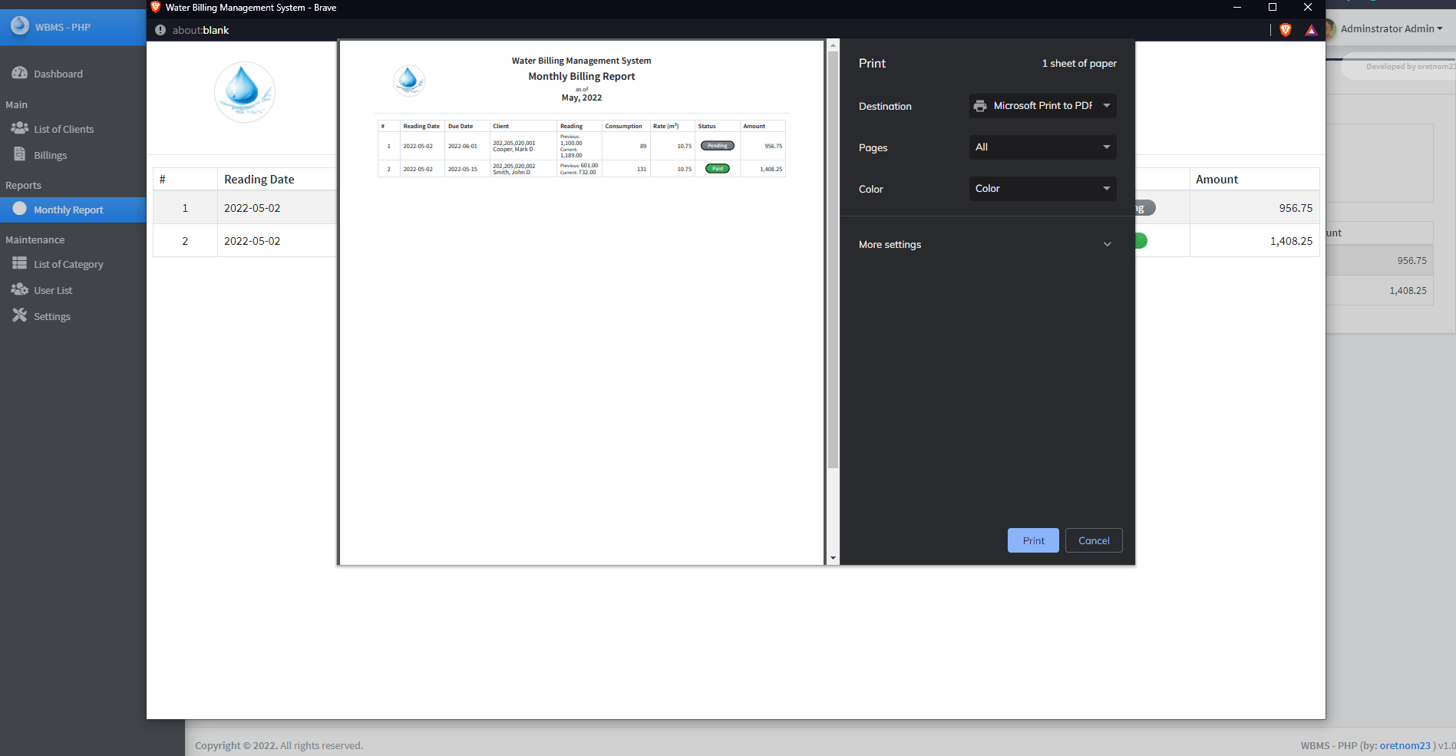Open the Destination printer dropdown
Screen dimensions: 1456x756
click(x=1042, y=105)
